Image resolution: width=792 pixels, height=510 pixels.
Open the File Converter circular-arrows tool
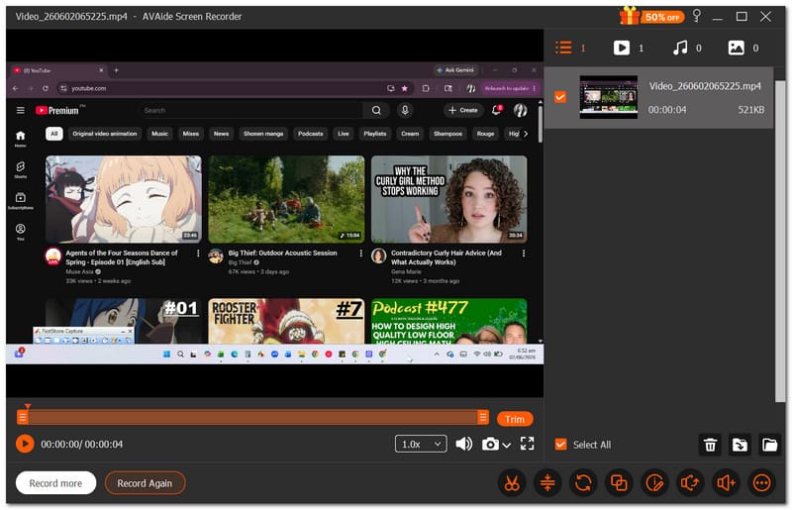(583, 482)
